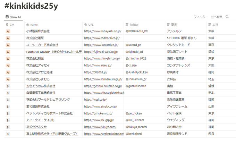
Task: Open link https://www2.uccard.co.jp/
Action: pyautogui.click(x=101, y=45)
